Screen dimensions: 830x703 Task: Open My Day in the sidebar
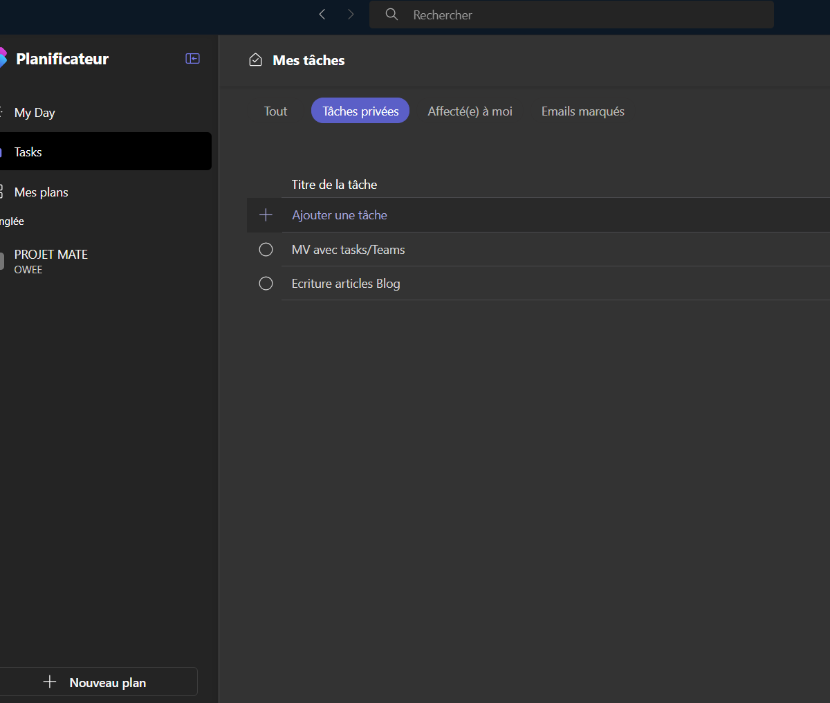[x=35, y=113]
